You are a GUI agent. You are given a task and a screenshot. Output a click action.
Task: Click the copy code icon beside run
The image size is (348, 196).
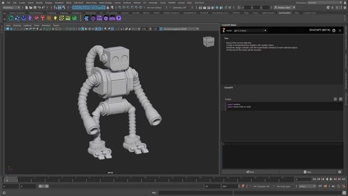(x=341, y=99)
